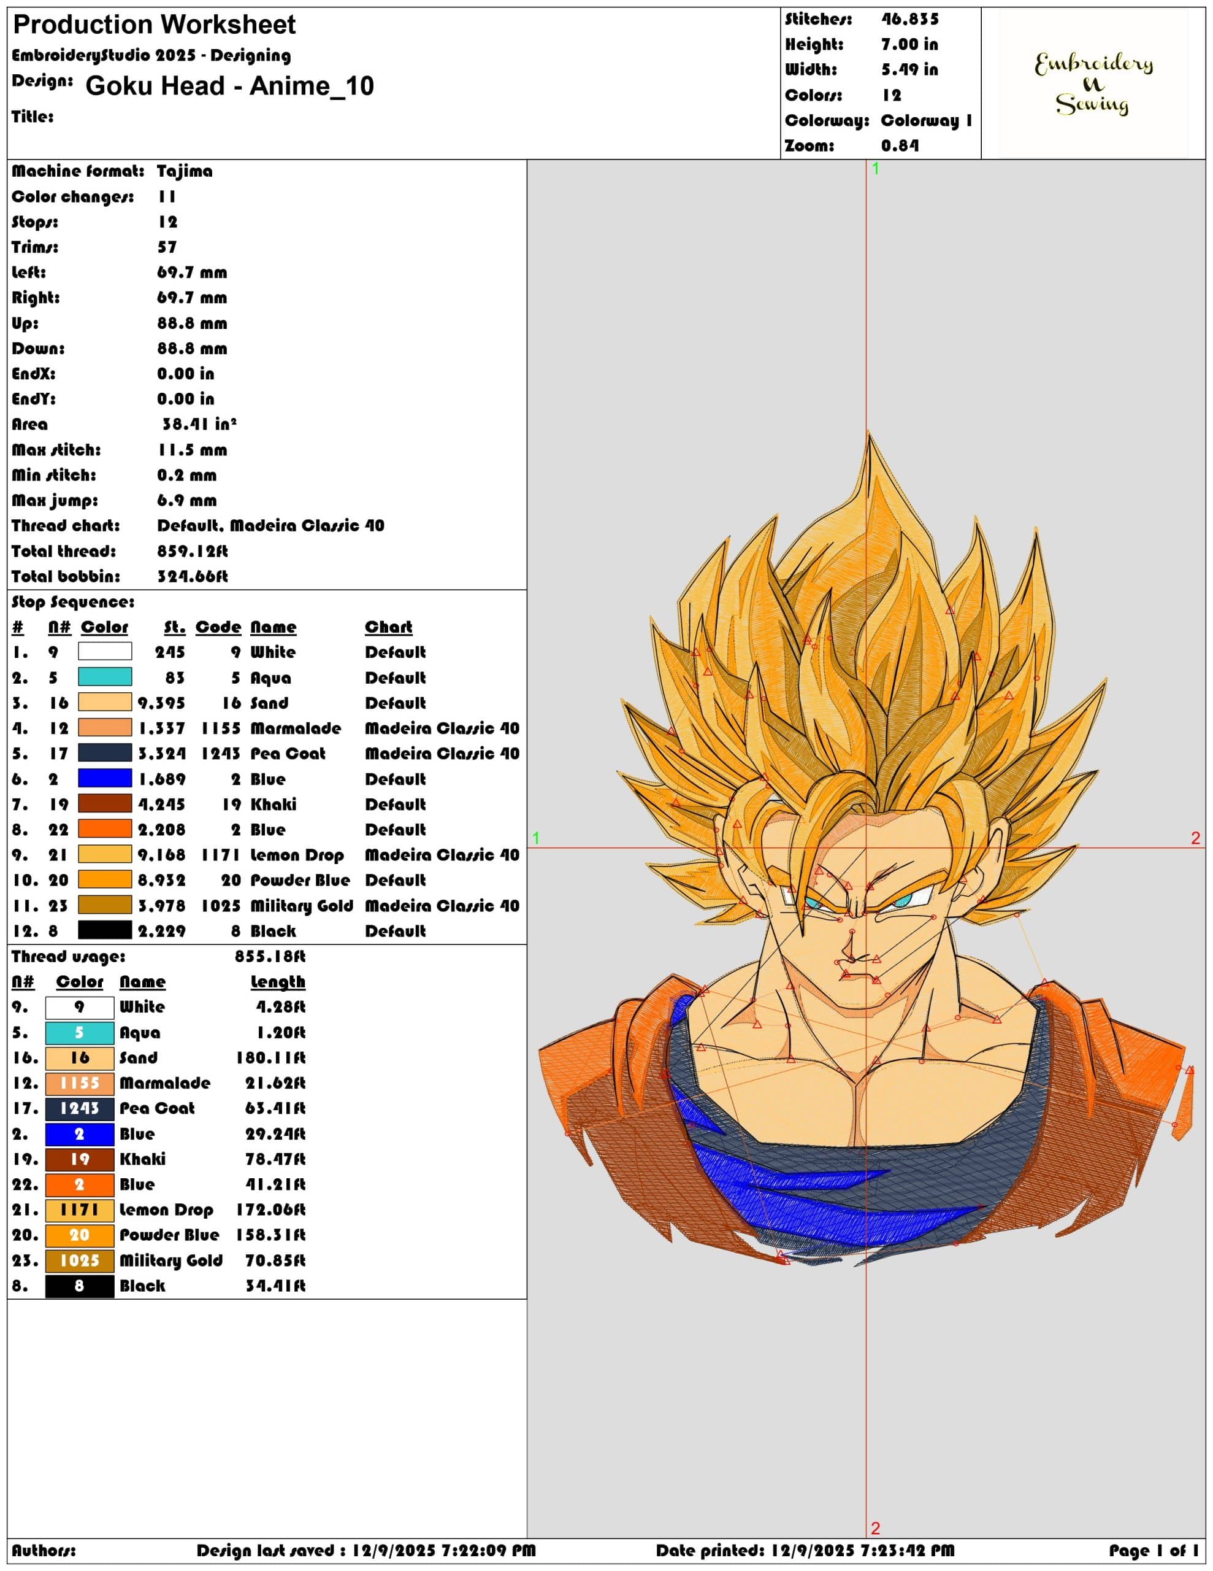Screen dimensions: 1213x1571
Task: Click the Chart column header
Action: coord(389,627)
